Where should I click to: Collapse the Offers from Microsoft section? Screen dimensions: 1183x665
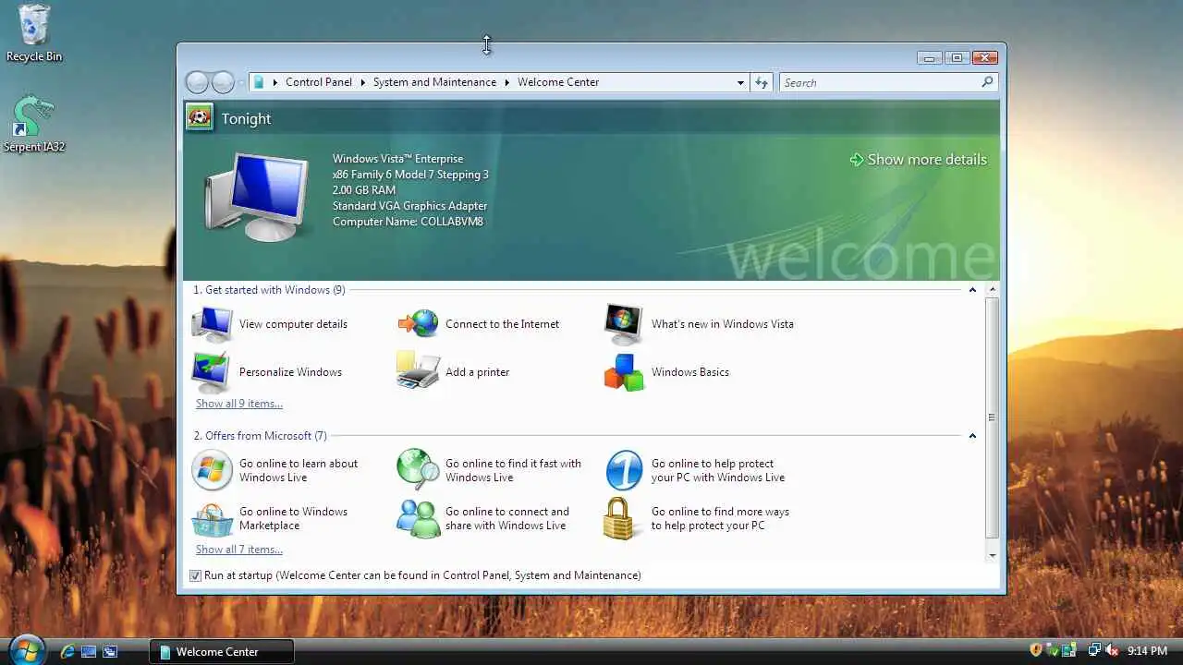click(x=972, y=436)
